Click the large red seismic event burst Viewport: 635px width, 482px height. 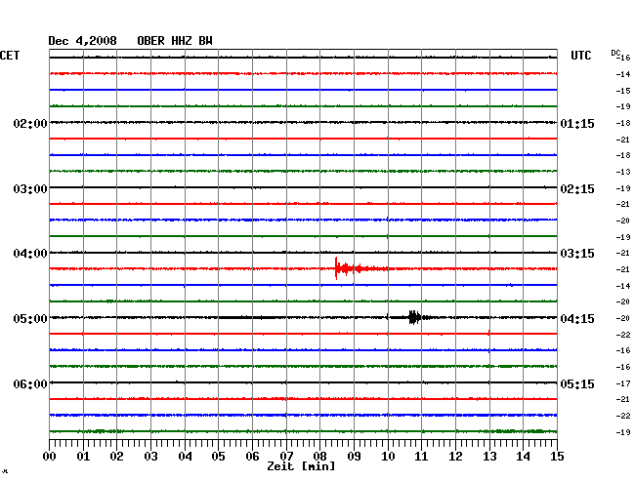tap(360, 268)
